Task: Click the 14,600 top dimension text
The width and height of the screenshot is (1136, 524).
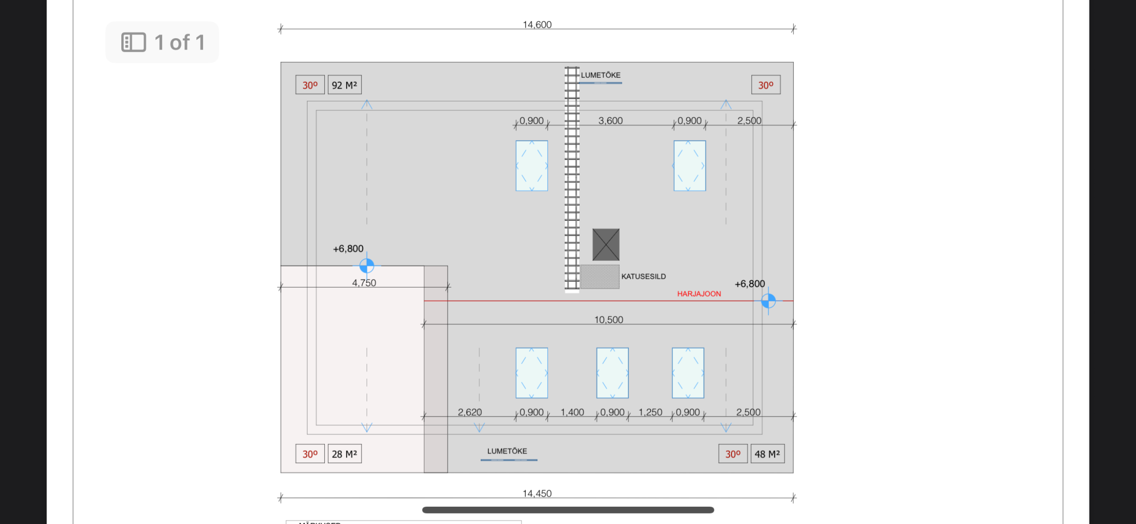Action: tap(537, 25)
